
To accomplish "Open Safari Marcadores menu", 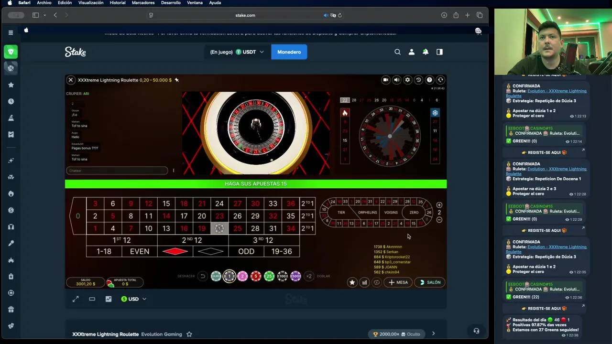I will click(143, 3).
